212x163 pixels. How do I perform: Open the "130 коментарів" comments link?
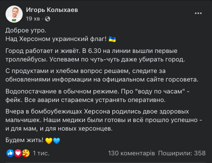coord(131,153)
